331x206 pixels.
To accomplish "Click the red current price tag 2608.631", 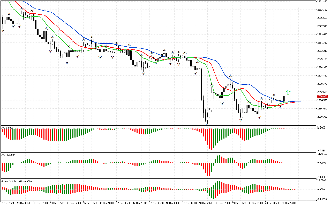I will pyautogui.click(x=322, y=96).
